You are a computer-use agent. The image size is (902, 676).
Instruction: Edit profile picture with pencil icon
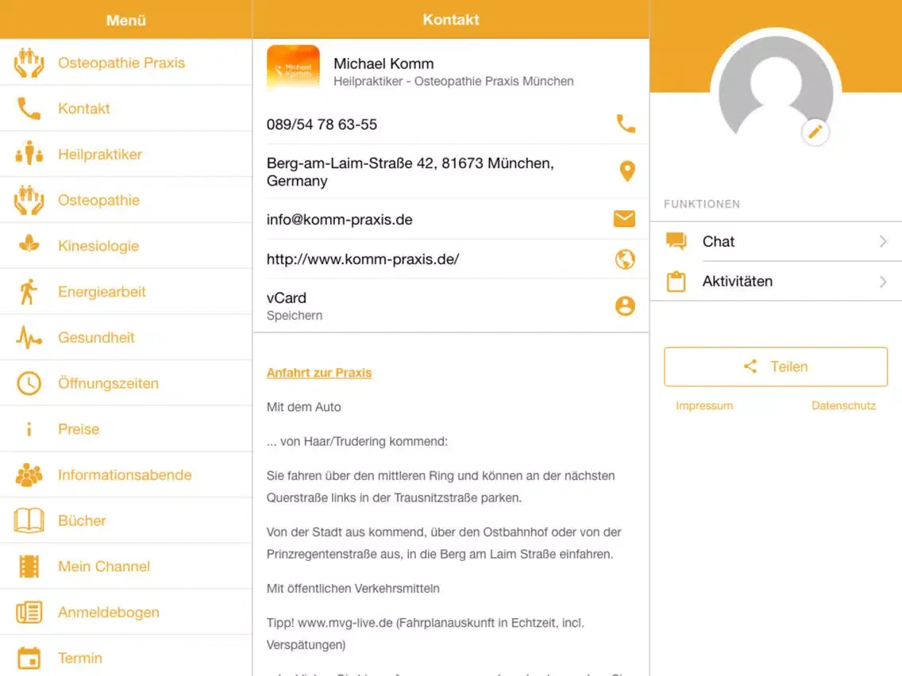pyautogui.click(x=815, y=133)
